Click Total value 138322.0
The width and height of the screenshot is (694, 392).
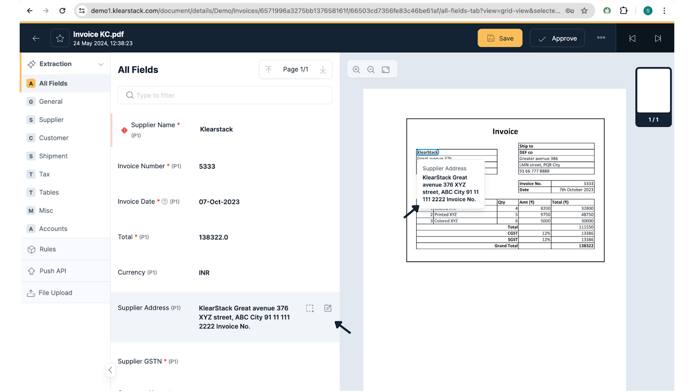point(213,237)
